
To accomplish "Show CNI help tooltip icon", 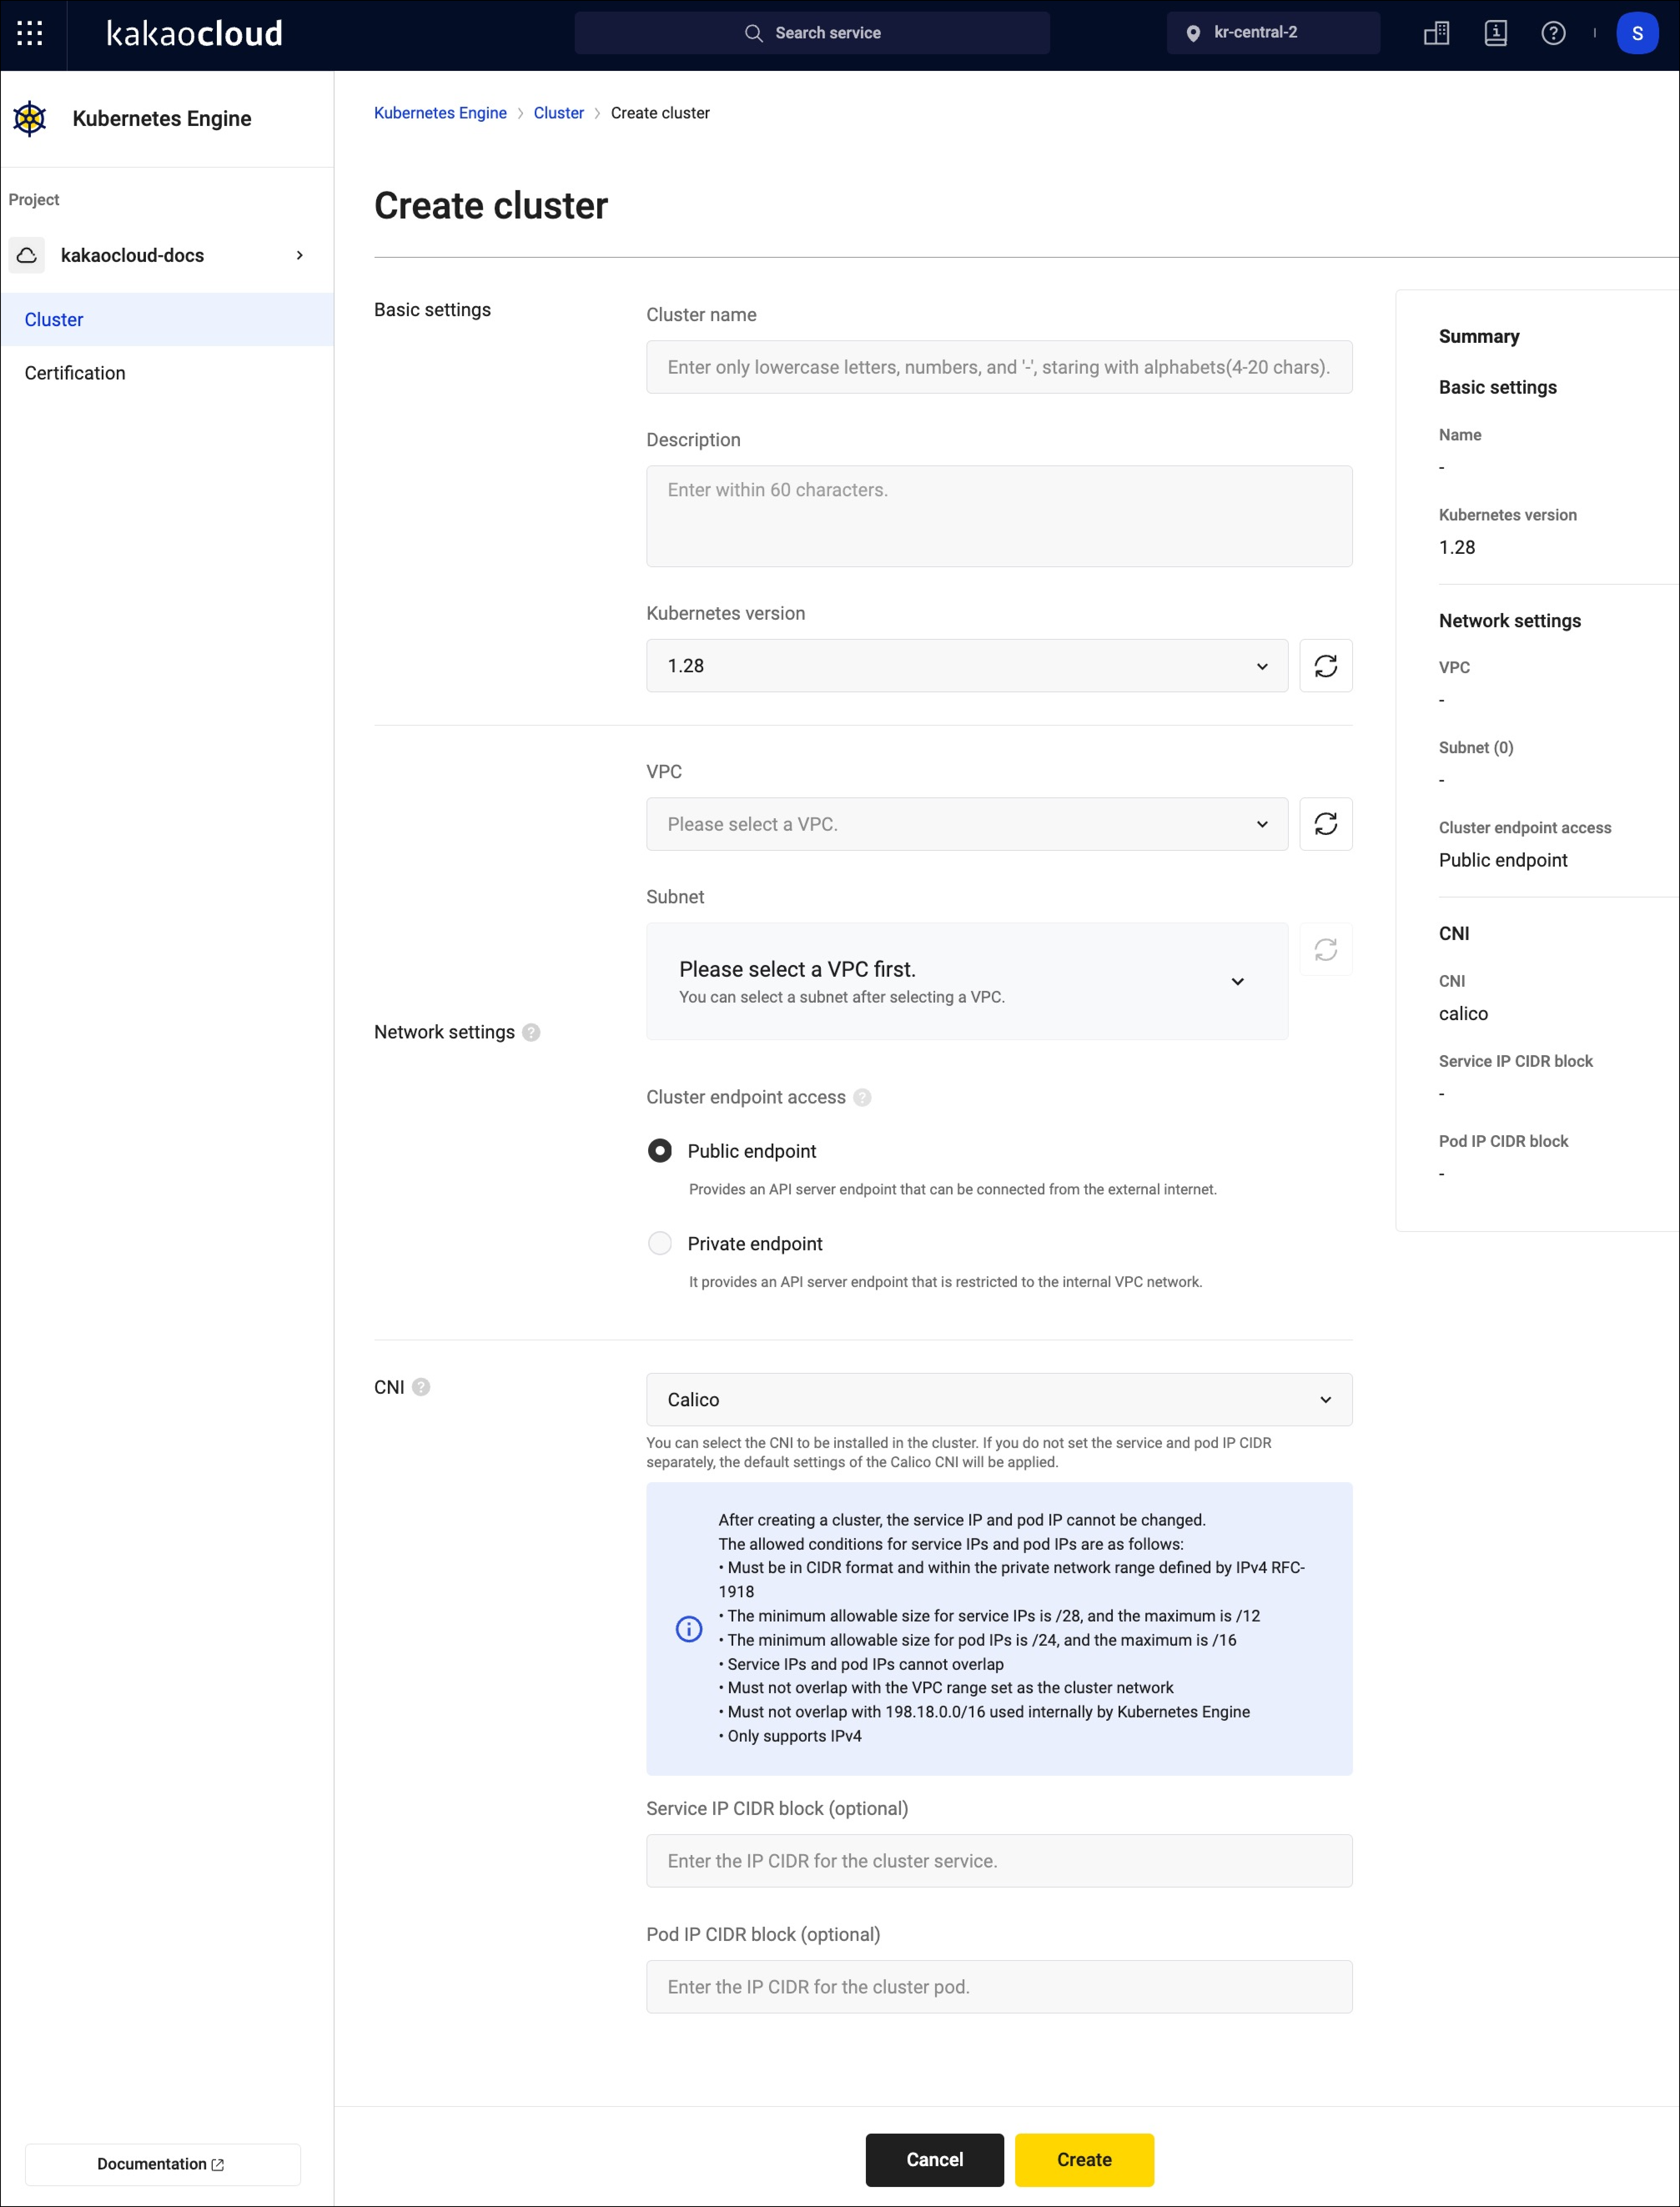I will (421, 1387).
